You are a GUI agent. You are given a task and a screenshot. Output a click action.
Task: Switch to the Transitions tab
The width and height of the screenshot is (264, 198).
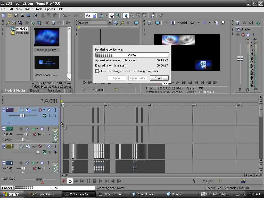click(54, 90)
